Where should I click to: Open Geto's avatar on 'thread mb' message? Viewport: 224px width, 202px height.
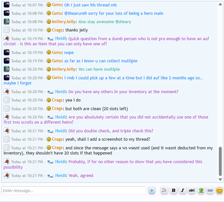[x=6, y=5]
